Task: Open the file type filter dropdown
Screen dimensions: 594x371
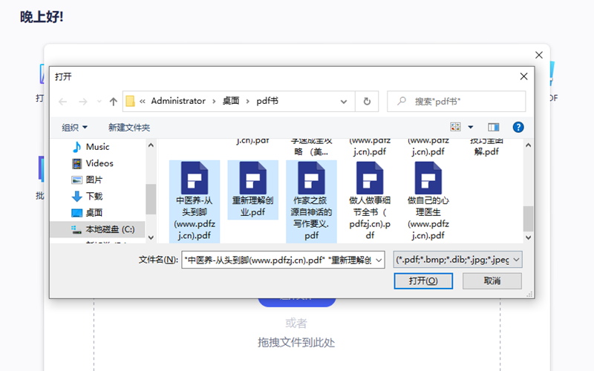Action: pos(457,260)
